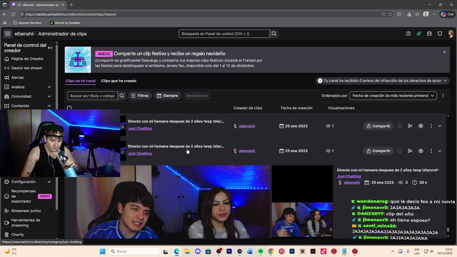Click the festive jersey banner image
The width and height of the screenshot is (457, 257).
pyautogui.click(x=78, y=60)
